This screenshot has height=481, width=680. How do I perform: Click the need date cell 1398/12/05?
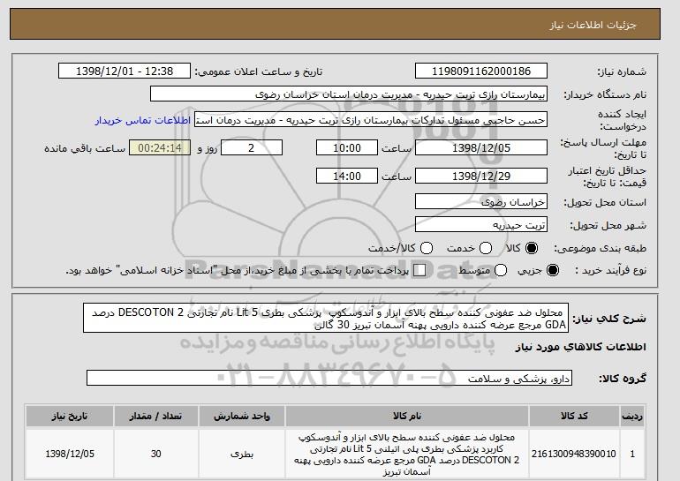70,454
